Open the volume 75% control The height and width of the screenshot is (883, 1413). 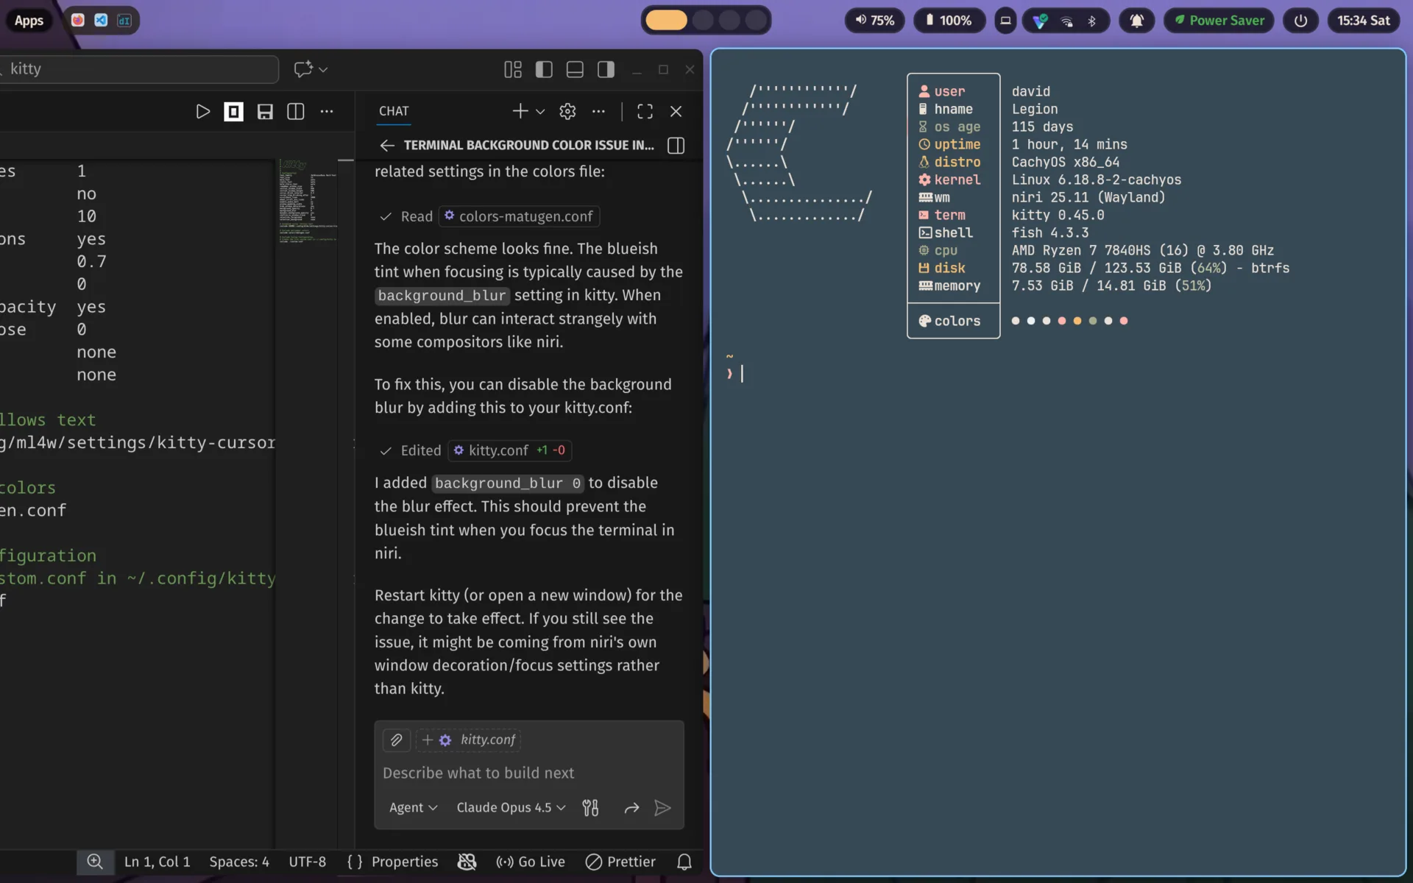click(875, 20)
